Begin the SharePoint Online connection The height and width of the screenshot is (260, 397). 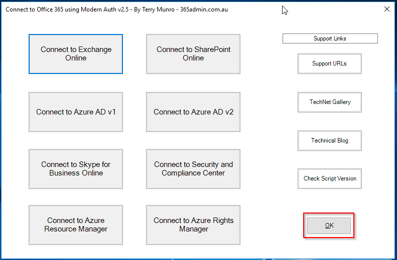point(193,54)
